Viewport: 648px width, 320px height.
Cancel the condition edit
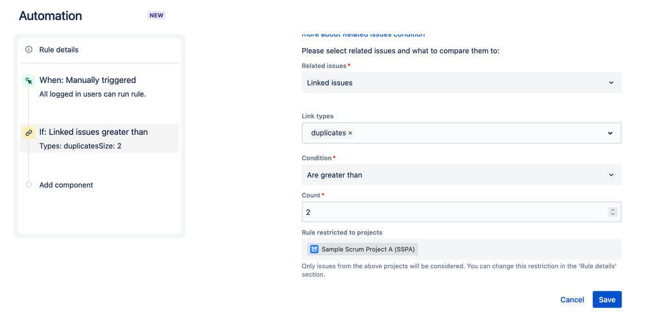[572, 299]
